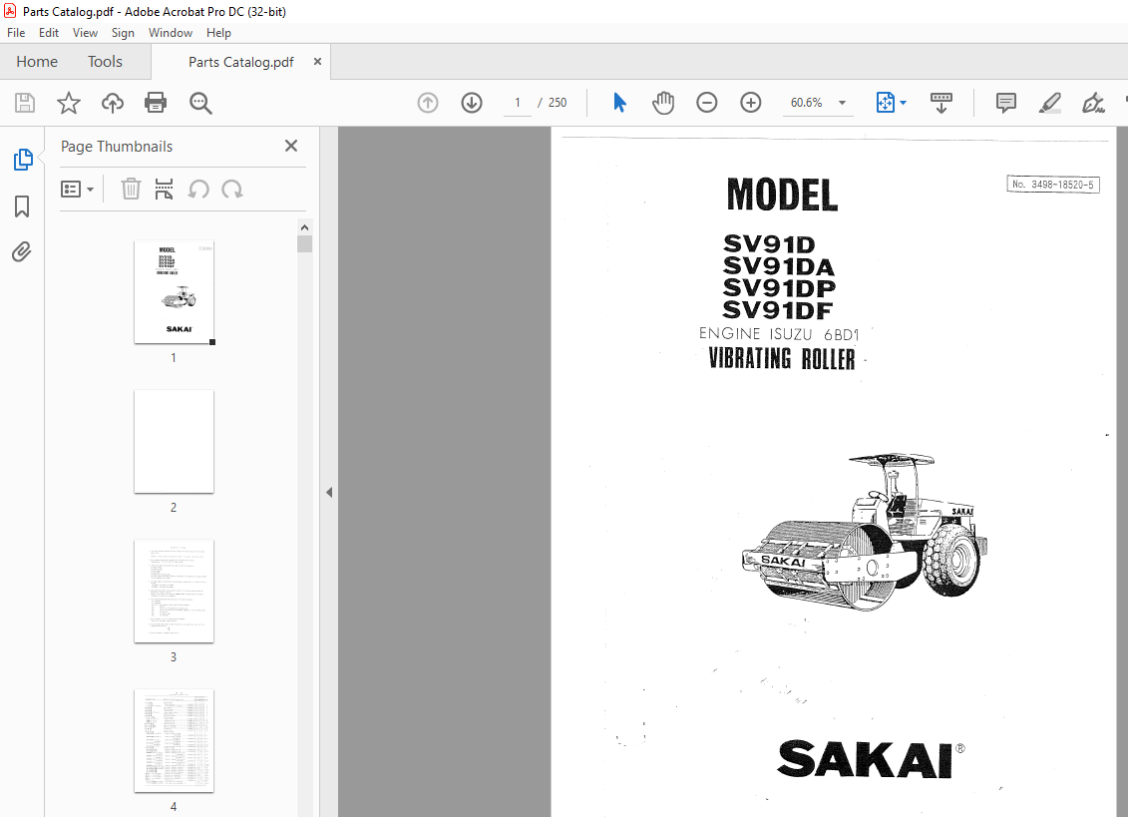Open the File menu
1128x817 pixels.
click(16, 32)
